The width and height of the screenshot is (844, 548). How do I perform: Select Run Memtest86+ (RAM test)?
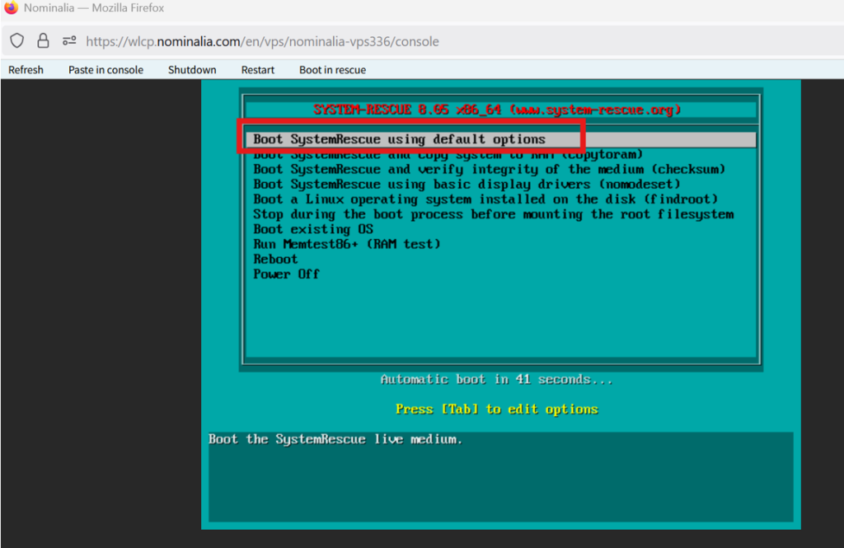(x=347, y=245)
